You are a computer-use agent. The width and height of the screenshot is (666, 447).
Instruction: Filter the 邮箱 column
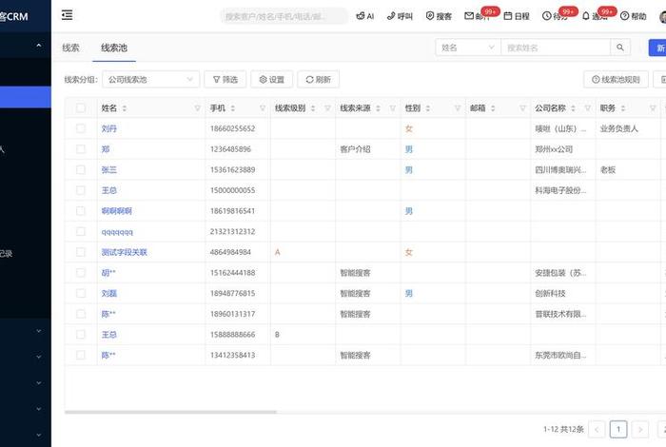(x=522, y=108)
